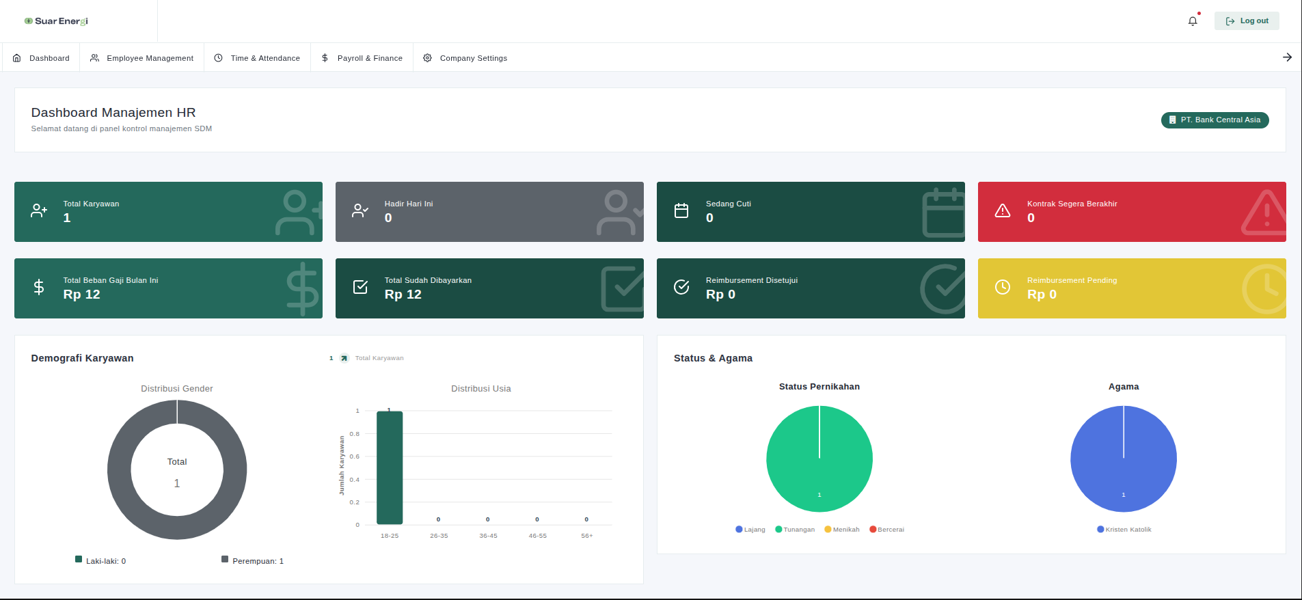The height and width of the screenshot is (600, 1302).
Task: Toggle the Kristen Katolik legend item
Action: 1124,530
